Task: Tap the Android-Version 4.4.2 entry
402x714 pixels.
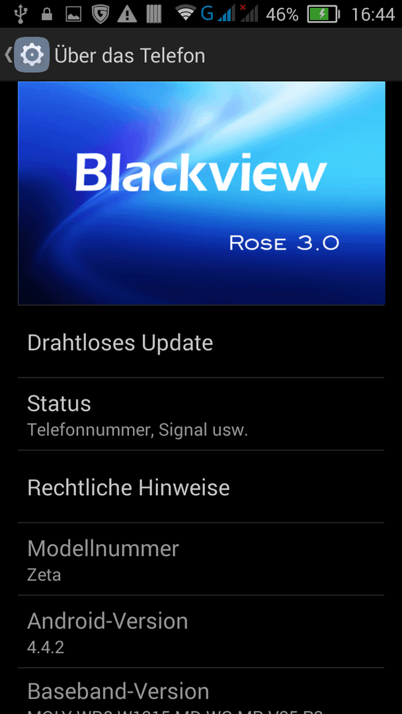Action: tap(201, 631)
